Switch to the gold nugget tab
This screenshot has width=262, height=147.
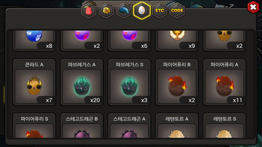tap(106, 11)
